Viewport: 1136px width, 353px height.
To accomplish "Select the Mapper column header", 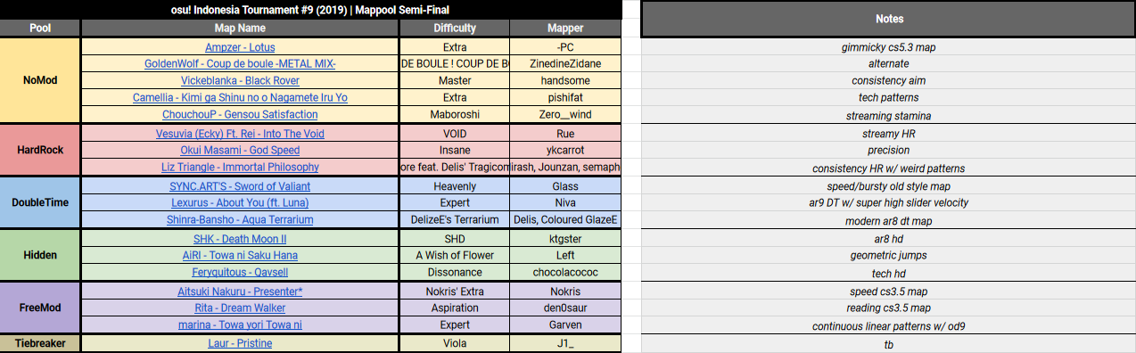I will [565, 28].
